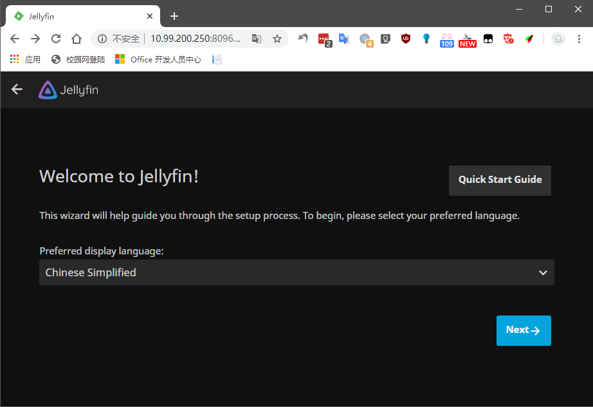Image resolution: width=593 pixels, height=407 pixels.
Task: Reload the current page
Action: (56, 39)
